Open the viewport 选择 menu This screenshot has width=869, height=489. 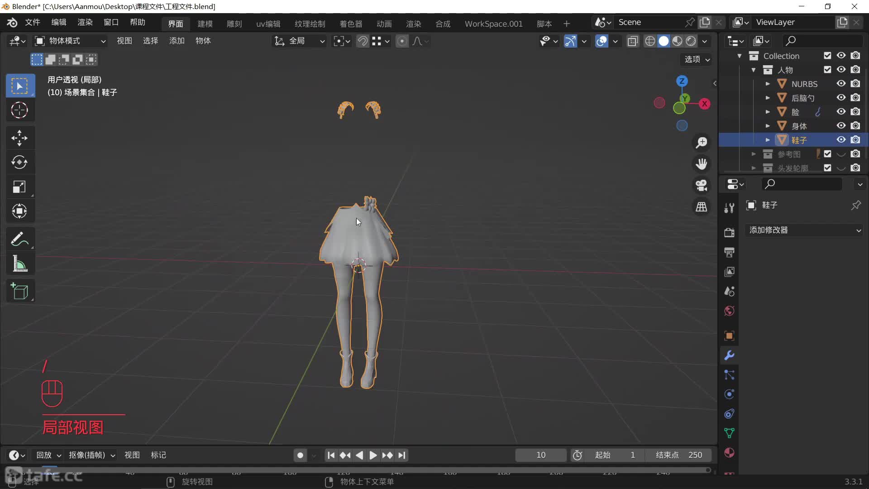click(x=151, y=41)
